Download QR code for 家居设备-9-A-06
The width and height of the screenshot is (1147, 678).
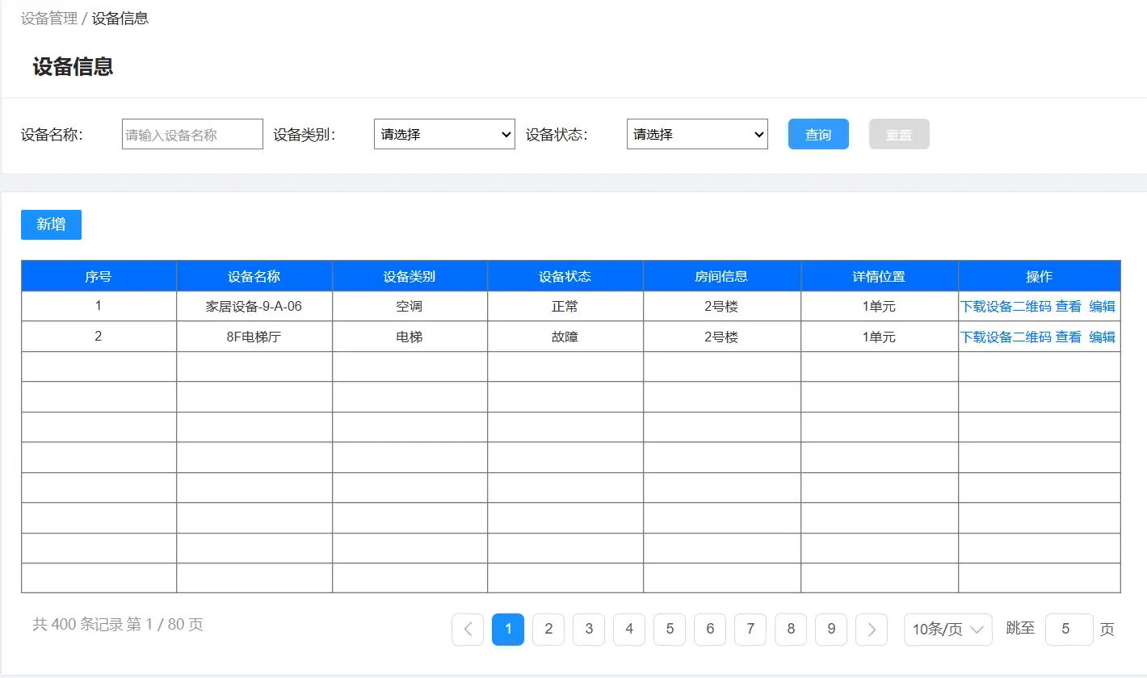[x=1006, y=307]
